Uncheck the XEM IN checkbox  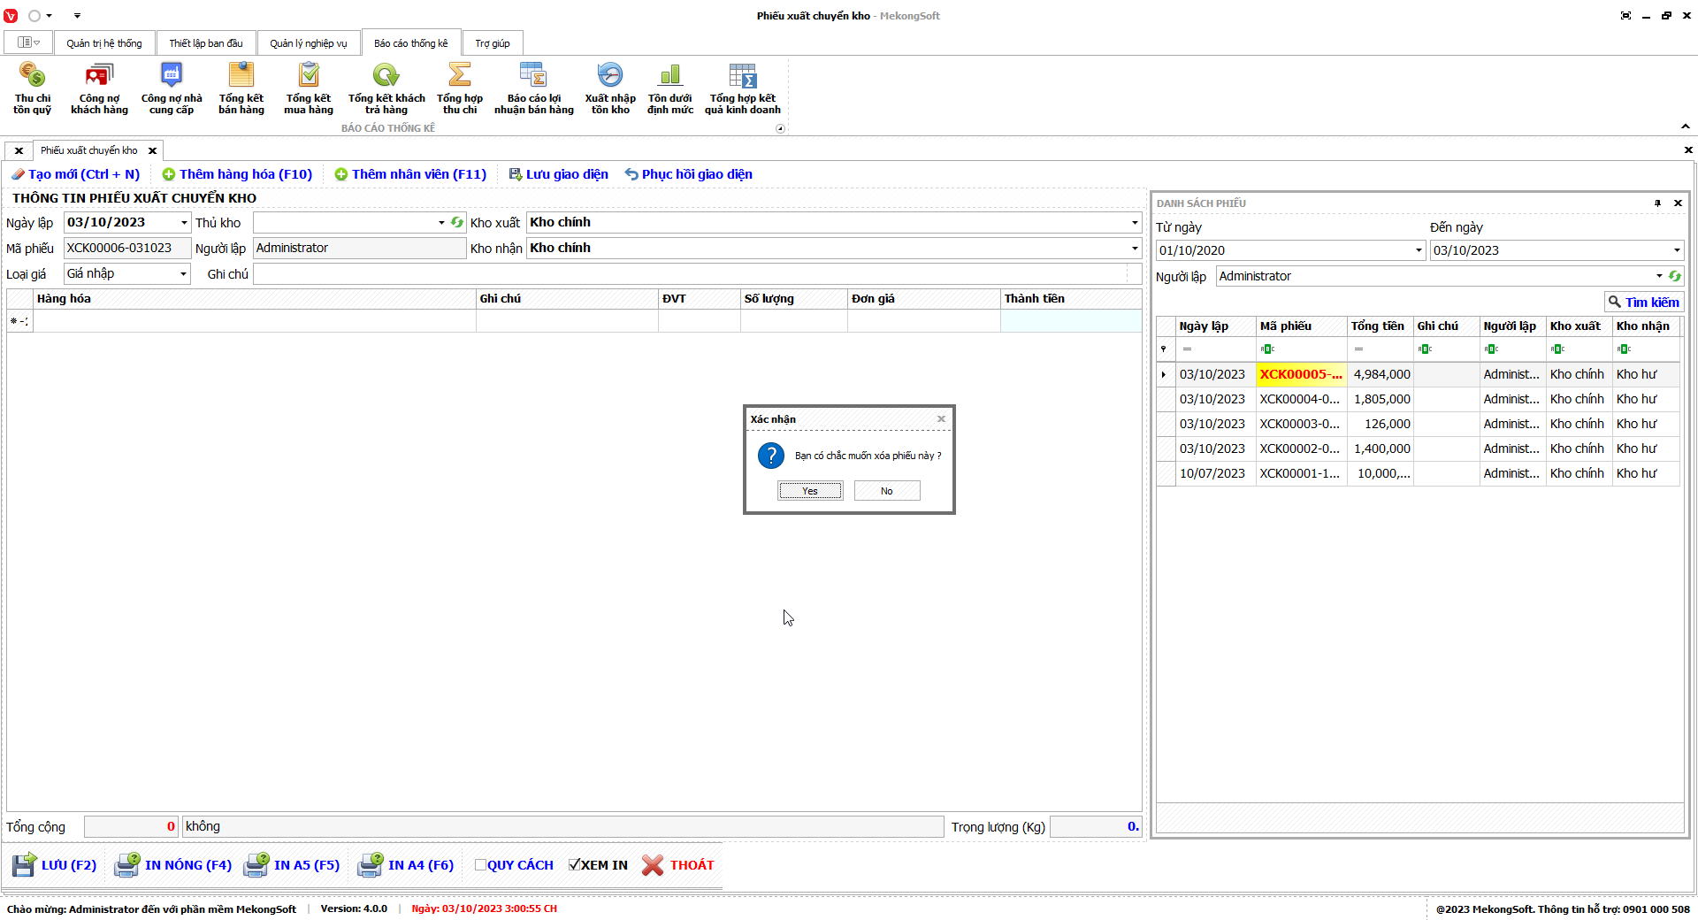(x=575, y=865)
